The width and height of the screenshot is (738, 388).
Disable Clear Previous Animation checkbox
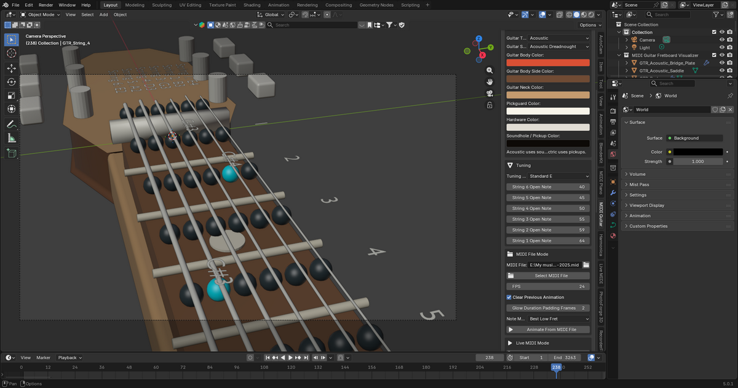(x=509, y=298)
